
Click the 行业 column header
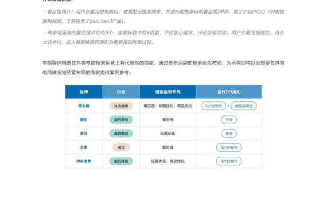[x=121, y=92]
